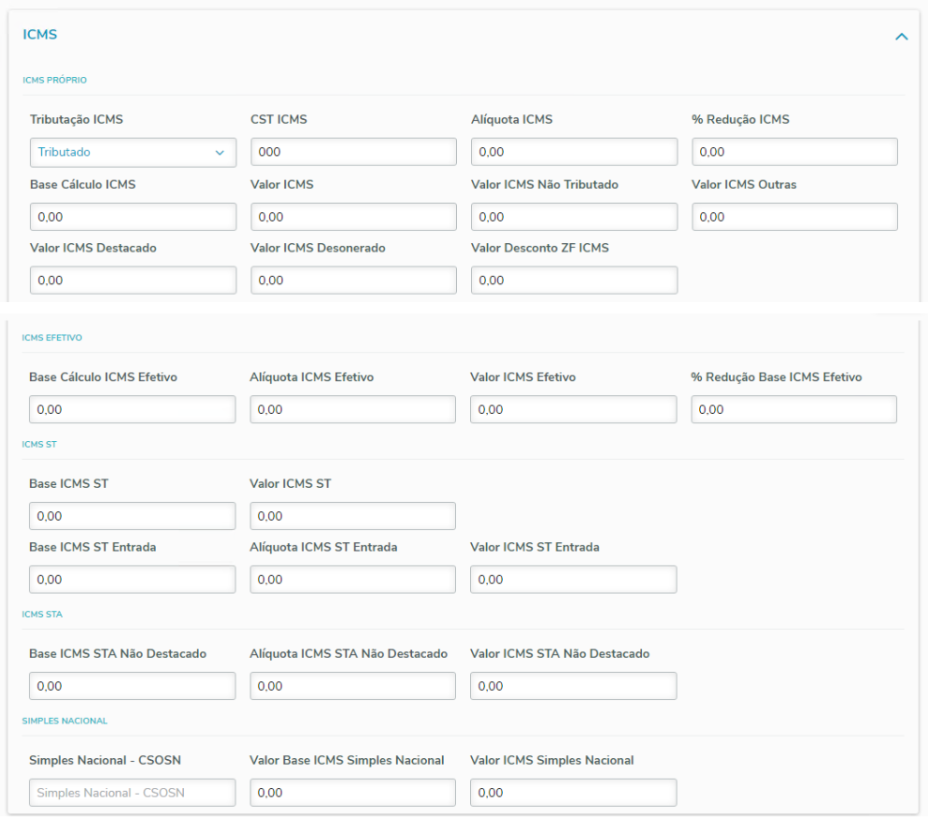Click the CST ICMS input field
Viewport: 929px width, 821px height.
coord(353,152)
